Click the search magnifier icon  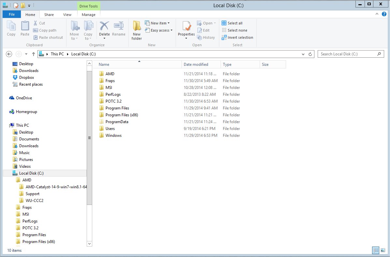click(x=379, y=54)
